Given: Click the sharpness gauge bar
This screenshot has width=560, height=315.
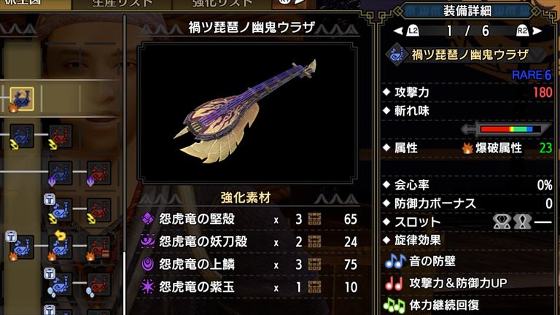Looking at the screenshot, I should (506, 129).
